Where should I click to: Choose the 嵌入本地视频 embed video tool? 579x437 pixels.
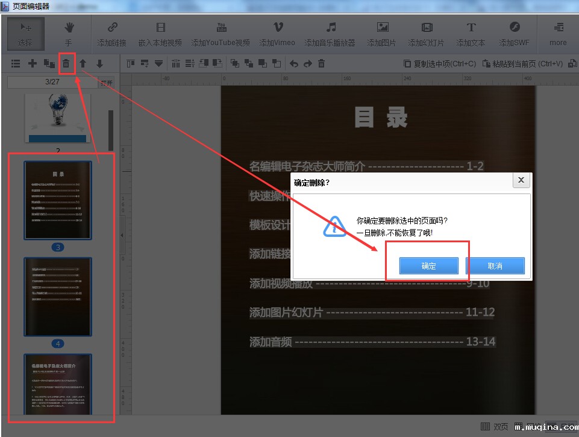tap(160, 34)
